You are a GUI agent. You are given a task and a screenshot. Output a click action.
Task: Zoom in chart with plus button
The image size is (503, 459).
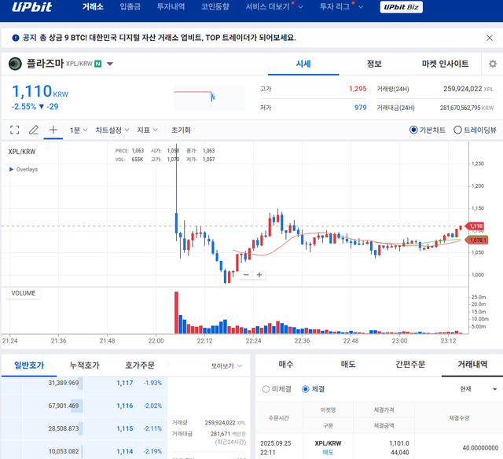[259, 275]
